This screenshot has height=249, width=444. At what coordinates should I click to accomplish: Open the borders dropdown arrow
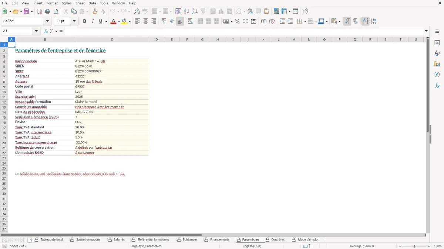tap(305, 21)
